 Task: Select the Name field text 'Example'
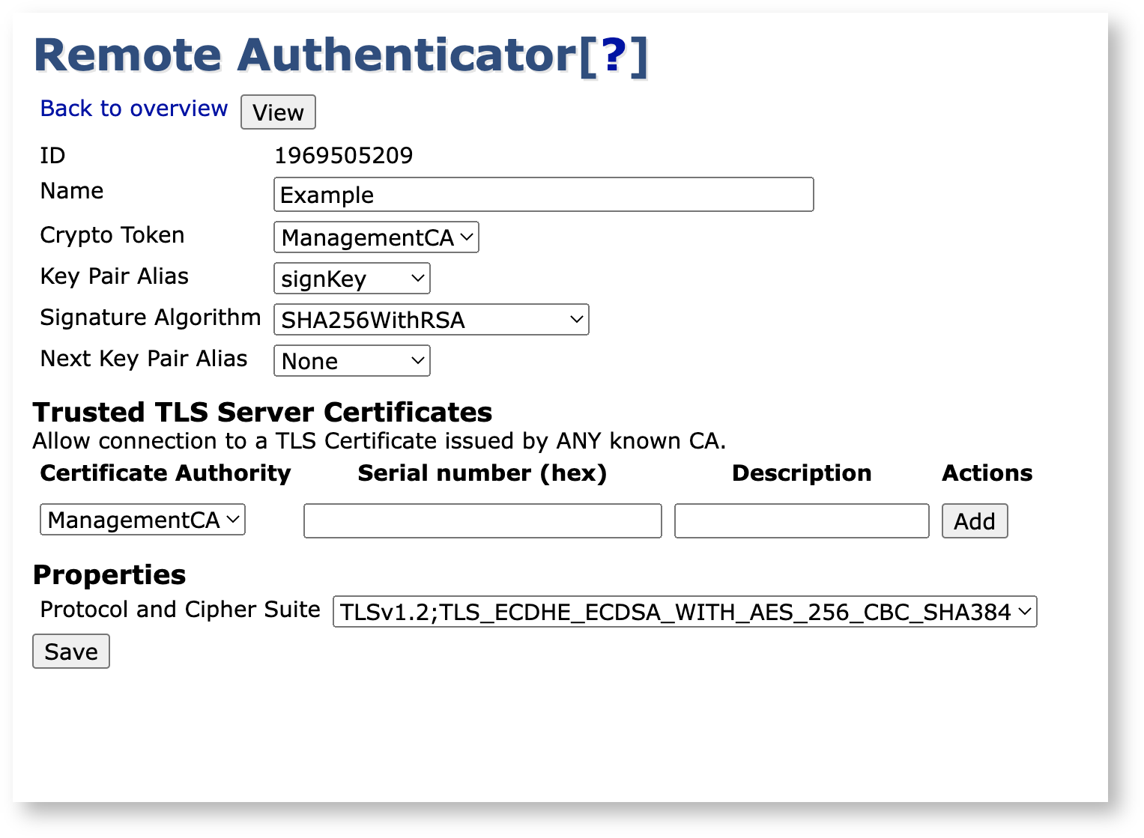coord(326,195)
